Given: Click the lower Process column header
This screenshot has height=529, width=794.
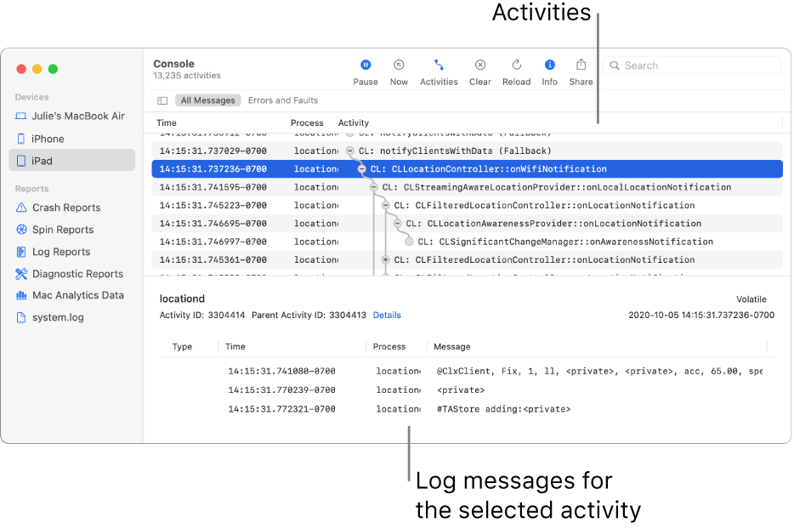Looking at the screenshot, I should 388,347.
